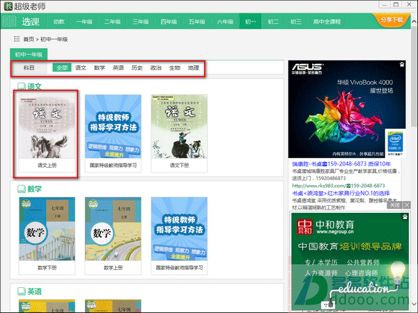
Task: Open the 语文下册 textbook cover
Action: 179,127
